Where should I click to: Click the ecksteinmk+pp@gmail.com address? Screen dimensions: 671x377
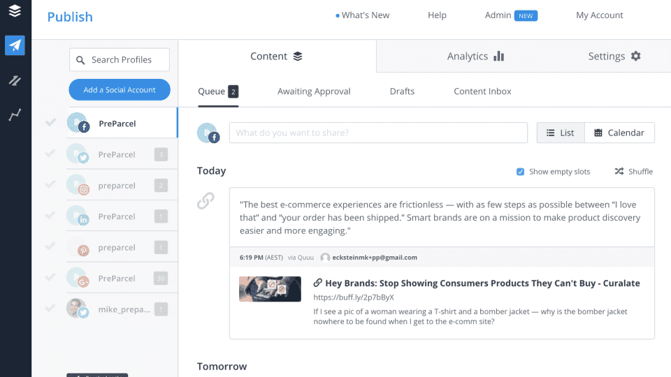pos(375,258)
